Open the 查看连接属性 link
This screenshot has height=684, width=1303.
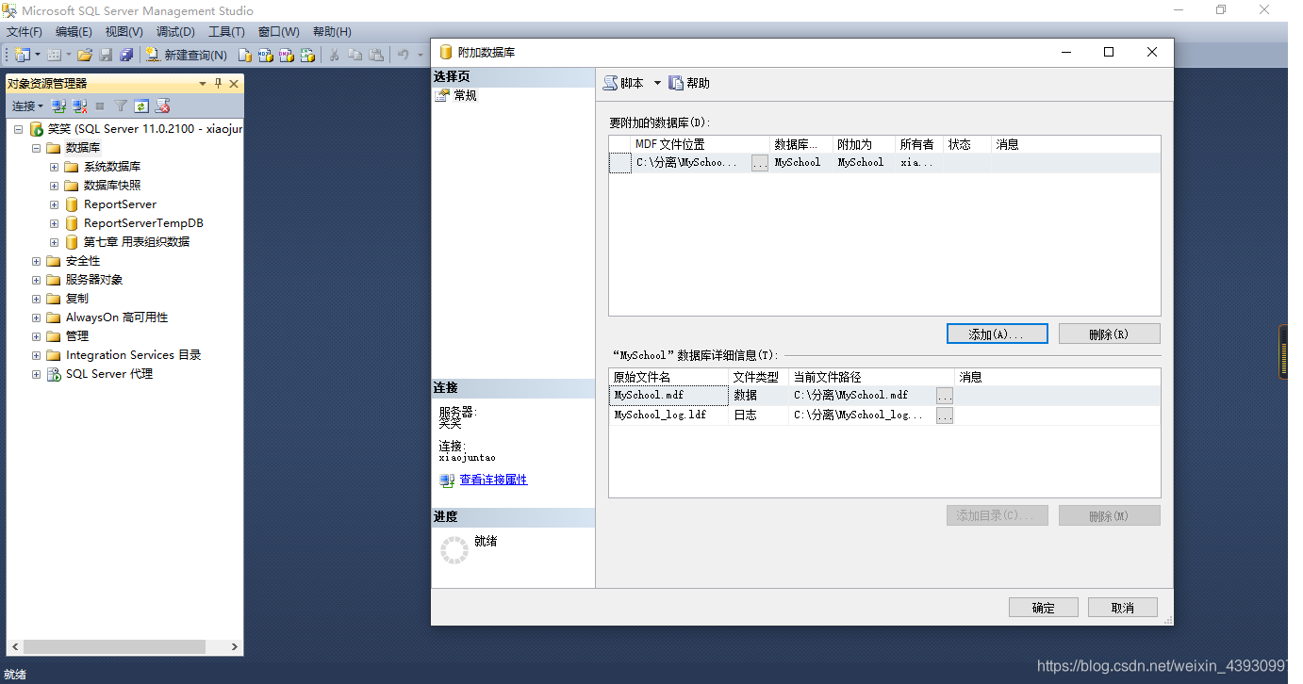493,480
